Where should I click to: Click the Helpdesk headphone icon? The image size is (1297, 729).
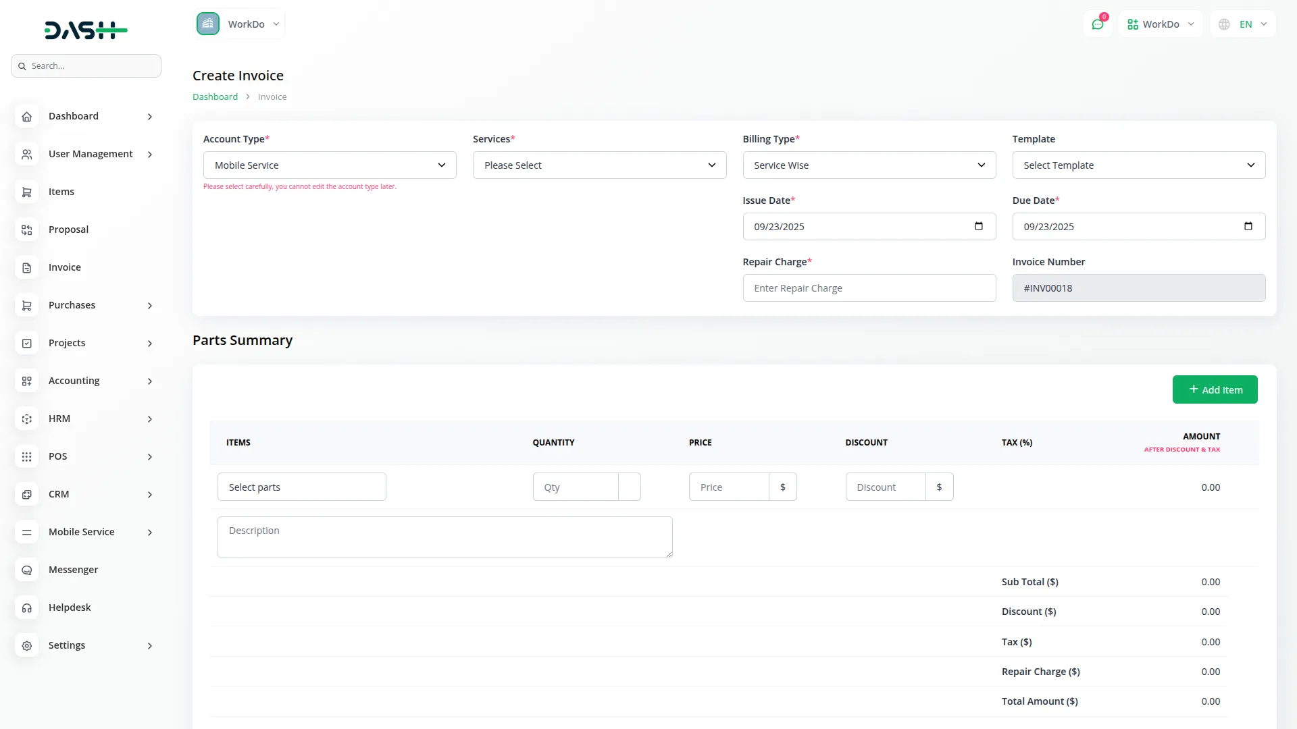click(26, 608)
